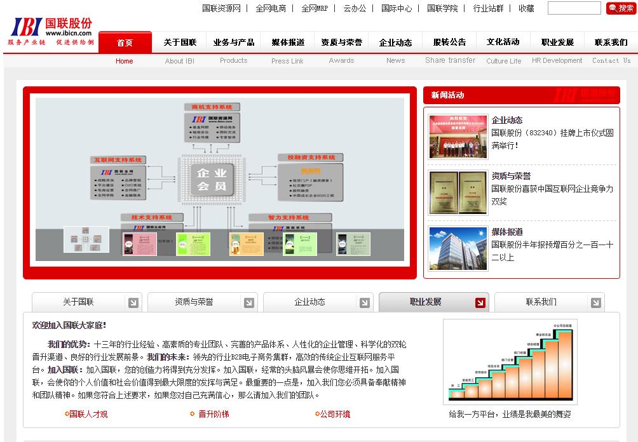Click the arrow icon on 企业动态 tab
Screen dimensions: 638x442
point(364,302)
